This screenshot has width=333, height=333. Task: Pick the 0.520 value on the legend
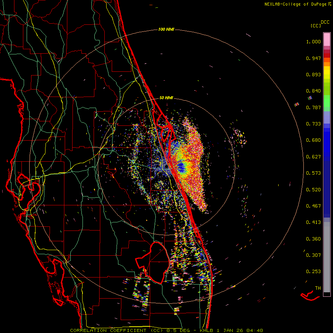coord(313,190)
